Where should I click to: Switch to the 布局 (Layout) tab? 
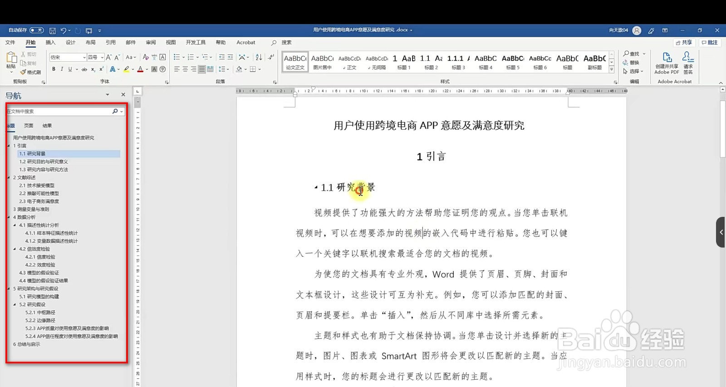click(90, 43)
